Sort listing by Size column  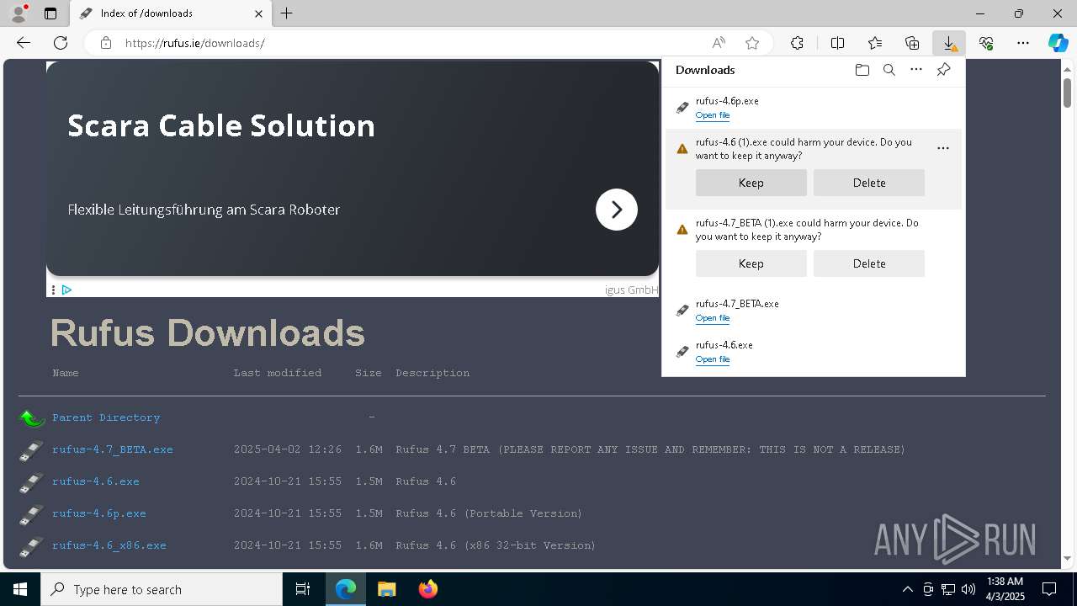coord(369,373)
